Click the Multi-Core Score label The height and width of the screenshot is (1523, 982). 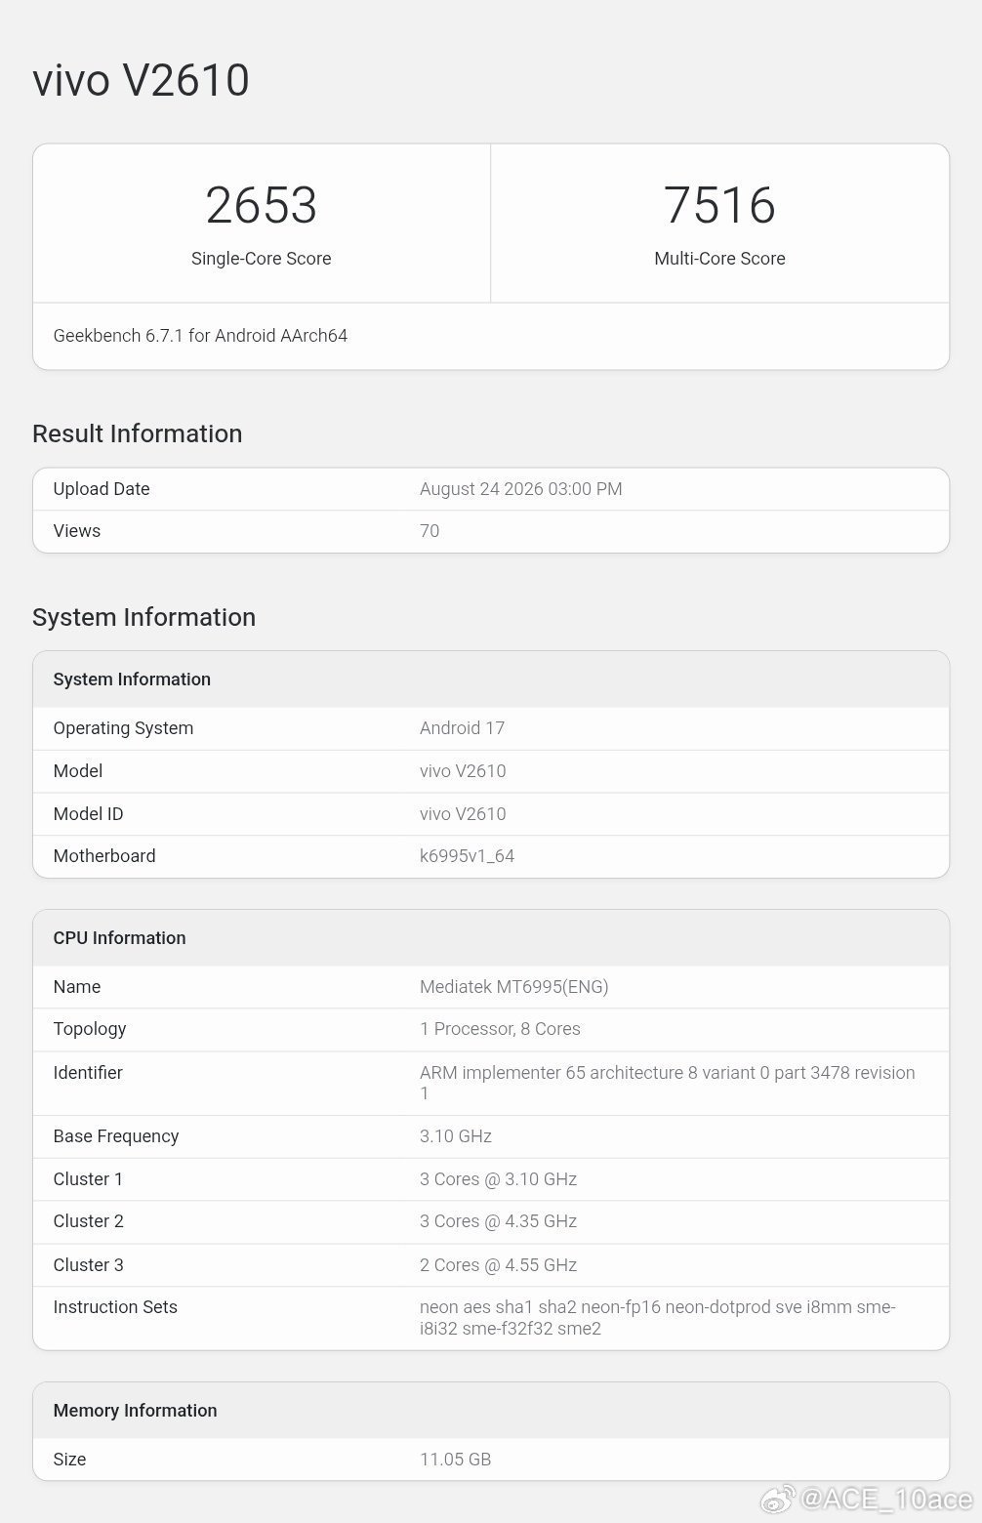click(x=719, y=259)
